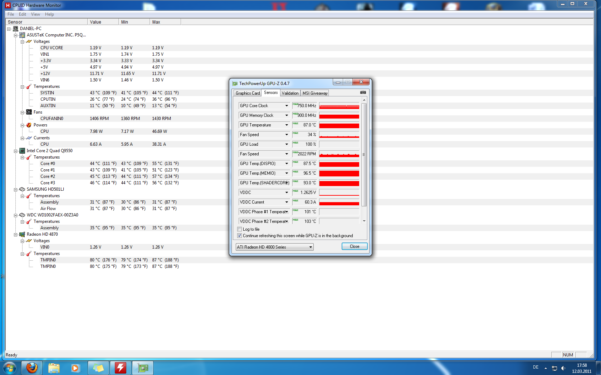
Task: Click the Currents node icon
Action: point(29,138)
